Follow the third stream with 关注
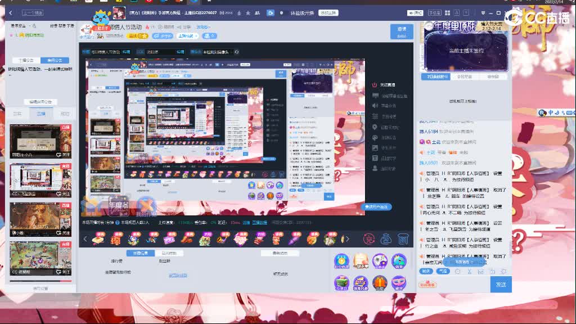This screenshot has height=324, width=576. [63, 233]
